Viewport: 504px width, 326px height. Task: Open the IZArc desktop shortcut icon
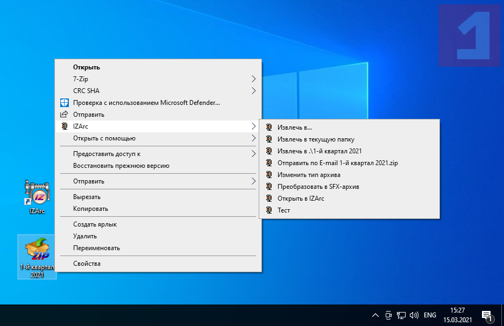tap(37, 194)
